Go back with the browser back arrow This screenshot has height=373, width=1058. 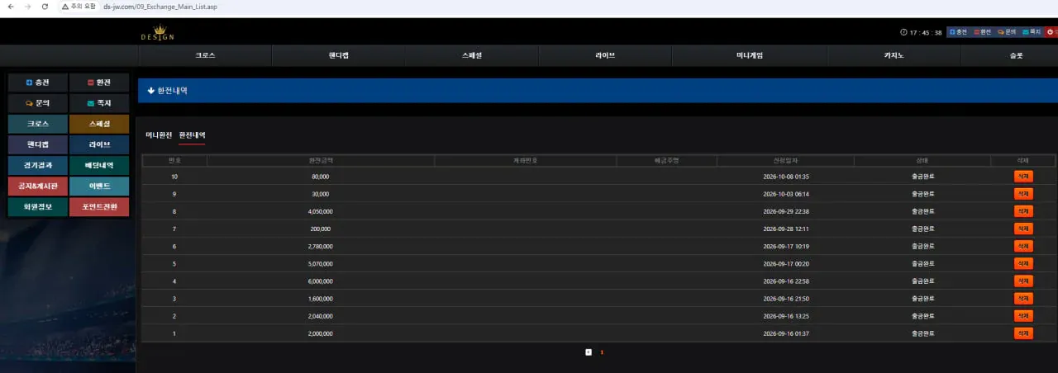9,6
